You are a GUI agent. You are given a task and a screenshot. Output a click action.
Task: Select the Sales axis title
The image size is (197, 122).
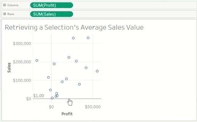pos(9,68)
